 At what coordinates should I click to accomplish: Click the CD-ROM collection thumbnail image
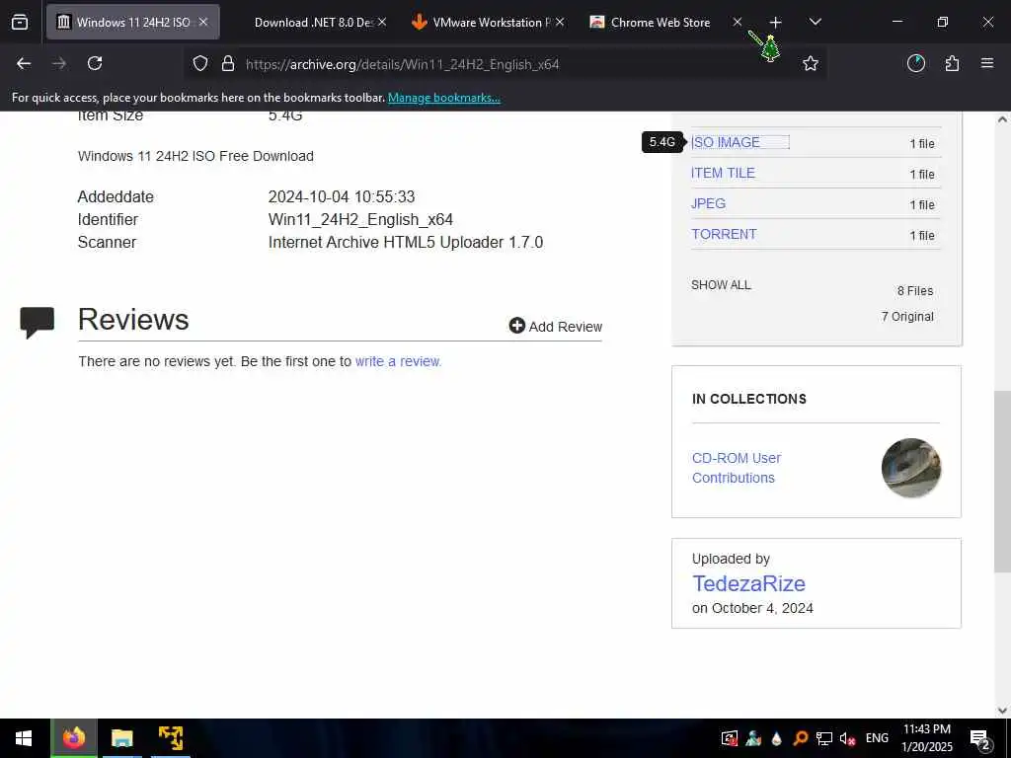click(x=911, y=468)
